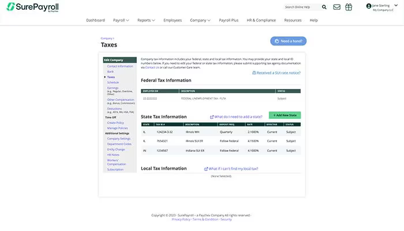Select the Illinois WH row description
The width and height of the screenshot is (404, 231).
point(192,132)
